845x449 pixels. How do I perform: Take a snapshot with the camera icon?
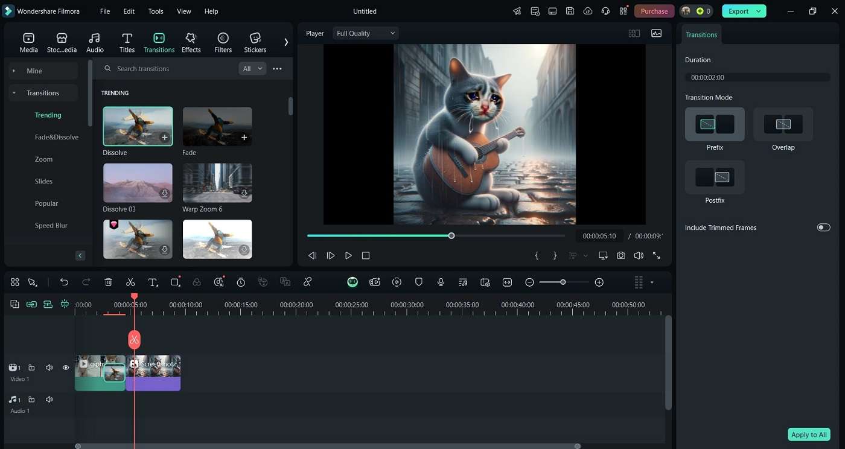pos(620,256)
